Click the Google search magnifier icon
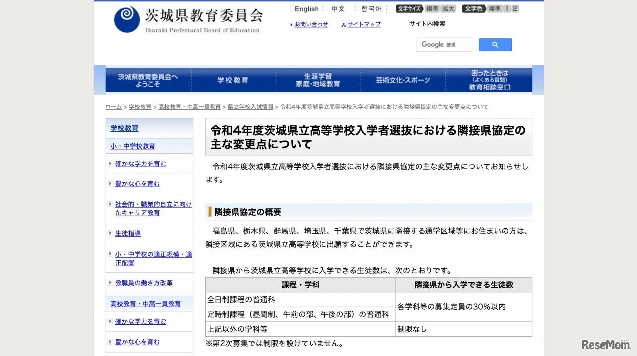 coord(495,44)
